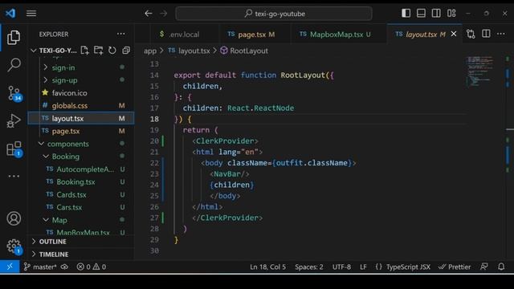Click the Prettier status item
The width and height of the screenshot is (514, 289).
[x=455, y=267]
